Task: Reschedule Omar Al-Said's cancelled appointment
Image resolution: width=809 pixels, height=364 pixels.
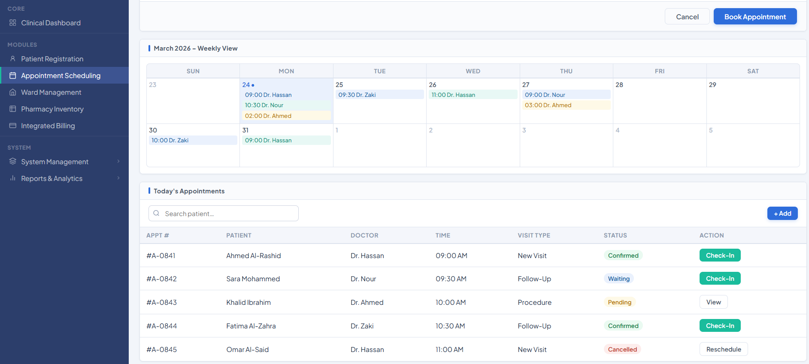Action: click(723, 349)
